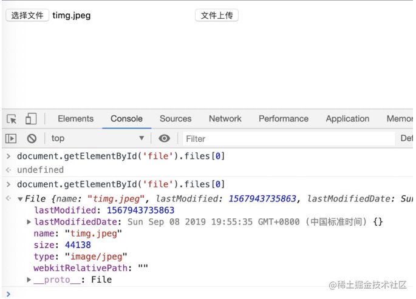
Task: Switch to the Console tab
Action: (126, 119)
